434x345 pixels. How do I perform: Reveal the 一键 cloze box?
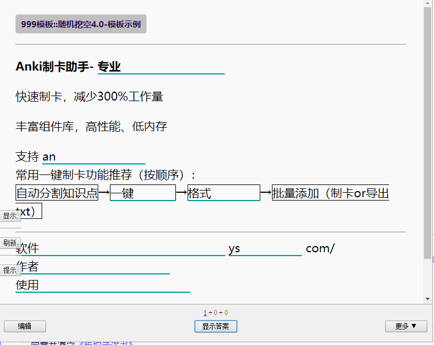click(x=143, y=193)
